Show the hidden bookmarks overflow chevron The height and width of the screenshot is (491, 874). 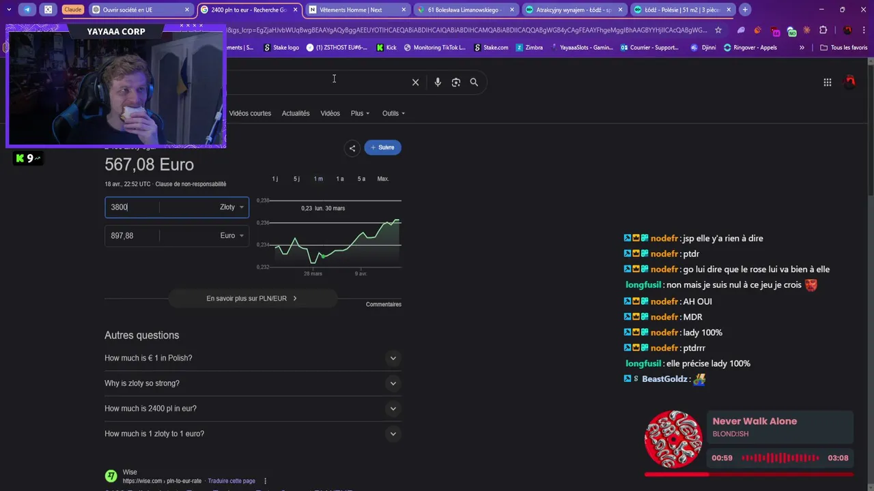pyautogui.click(x=802, y=48)
